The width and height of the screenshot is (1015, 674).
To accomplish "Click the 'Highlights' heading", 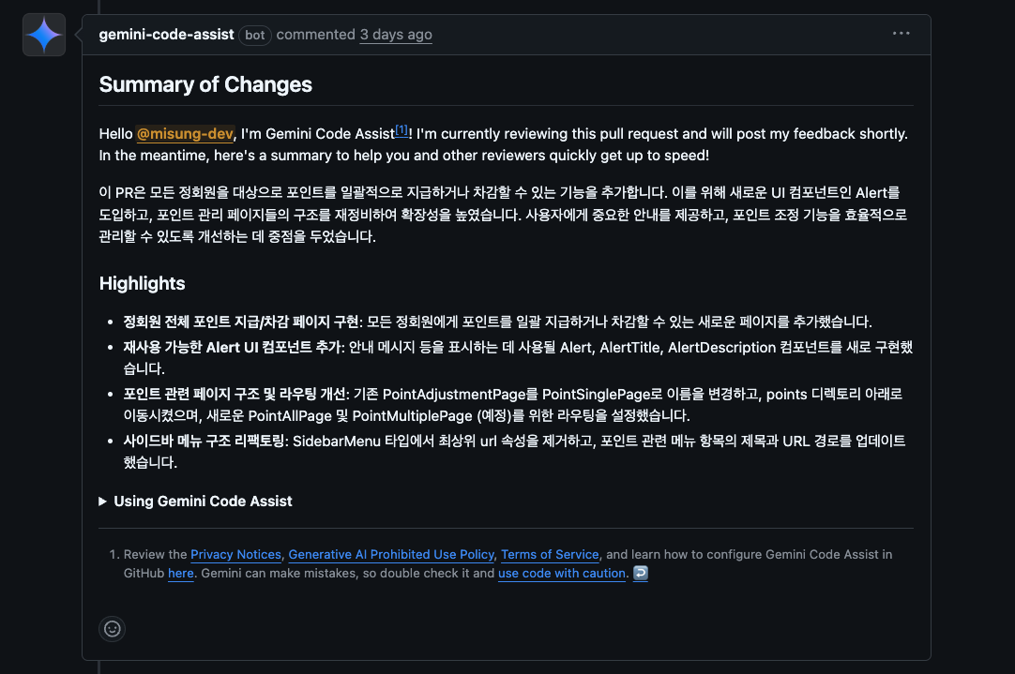I will point(142,283).
